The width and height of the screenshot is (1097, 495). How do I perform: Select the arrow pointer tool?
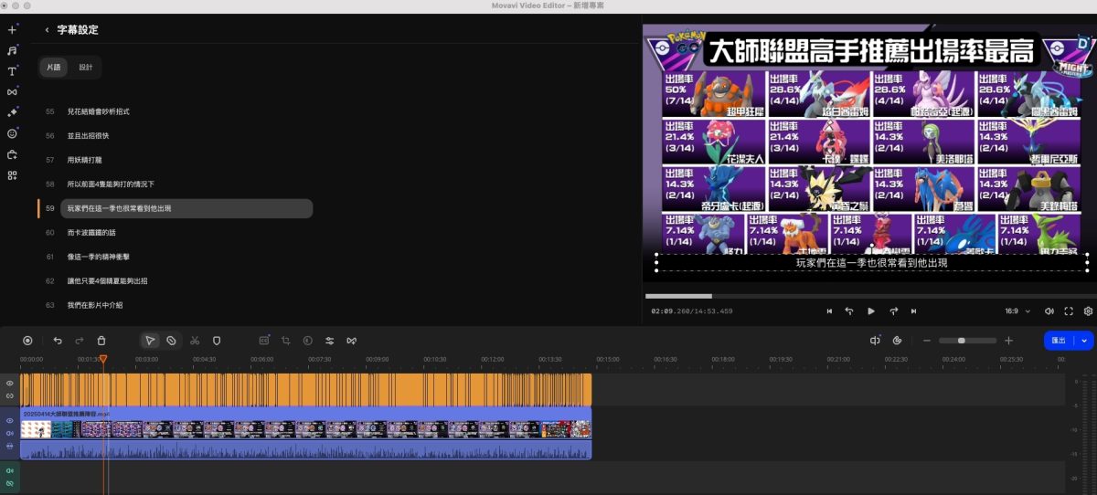pos(150,341)
